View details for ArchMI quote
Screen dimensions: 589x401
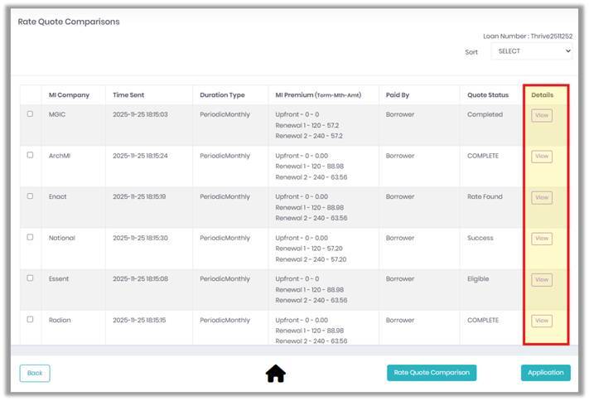542,157
